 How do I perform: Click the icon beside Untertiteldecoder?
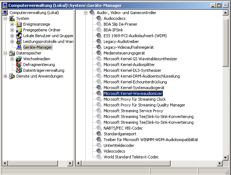tap(99, 145)
